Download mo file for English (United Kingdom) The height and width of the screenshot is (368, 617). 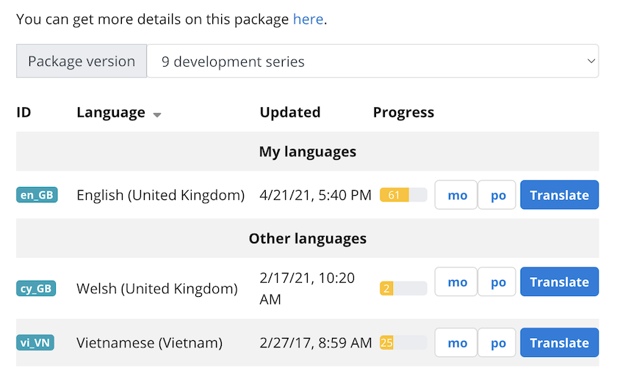coord(457,195)
